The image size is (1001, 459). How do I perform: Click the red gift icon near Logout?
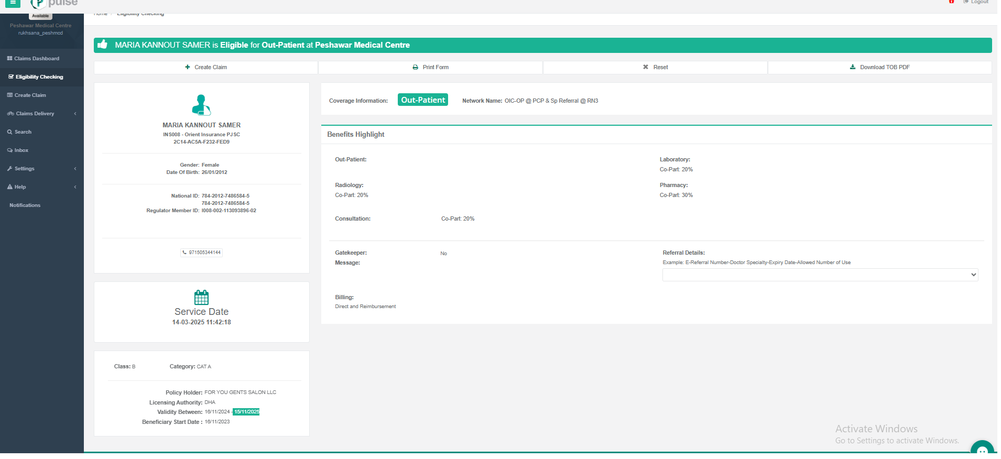951,2
